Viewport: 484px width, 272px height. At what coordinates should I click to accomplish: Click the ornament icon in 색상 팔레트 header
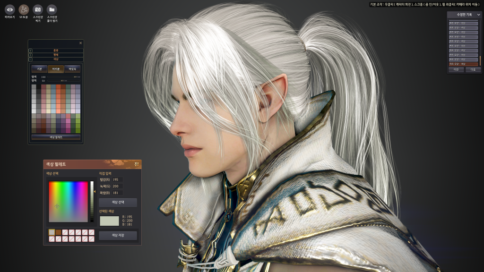(x=137, y=164)
